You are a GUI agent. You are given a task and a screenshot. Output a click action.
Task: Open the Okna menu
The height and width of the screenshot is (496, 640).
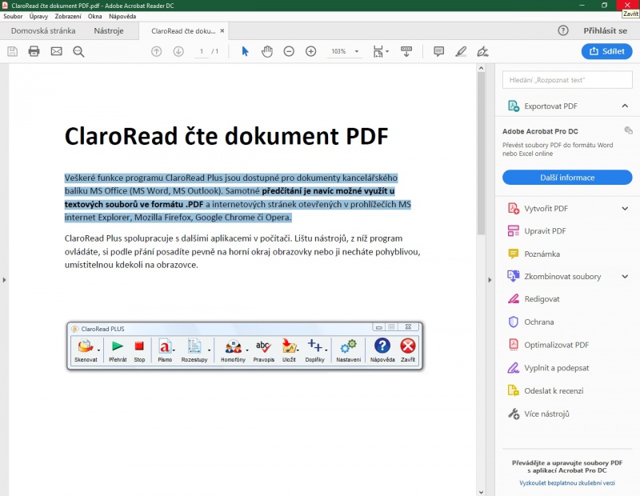[x=94, y=16]
